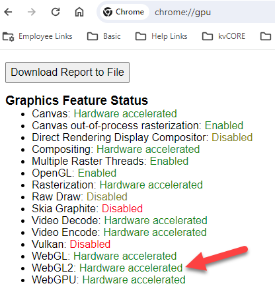Image resolution: width=275 pixels, height=292 pixels.
Task: Expand the Help Links bookmarks folder label
Action: click(x=169, y=36)
